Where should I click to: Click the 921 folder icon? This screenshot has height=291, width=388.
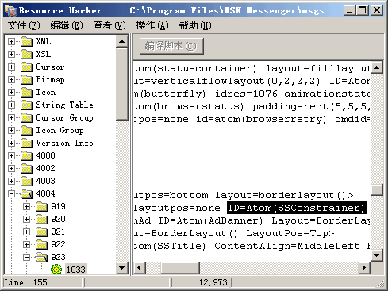(41, 232)
